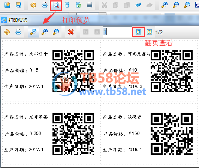Viewport: 199px width, 168px height.
Task: Click the copy icon in top toolbar
Action: point(115,5)
